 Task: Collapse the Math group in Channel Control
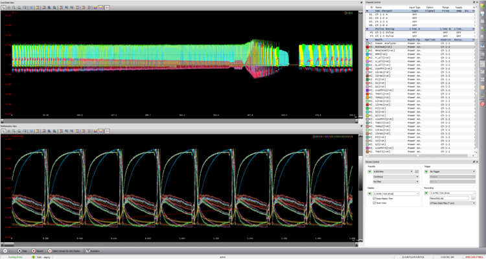coord(367,39)
